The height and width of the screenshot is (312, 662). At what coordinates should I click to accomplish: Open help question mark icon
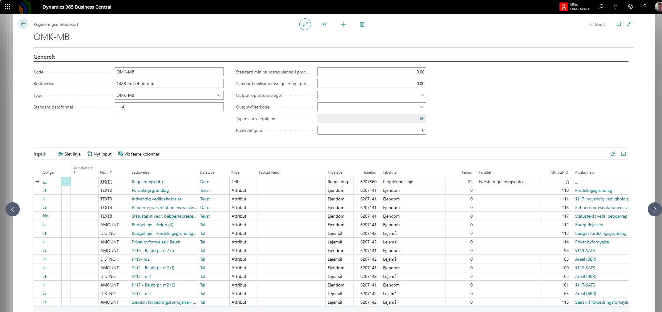[645, 7]
